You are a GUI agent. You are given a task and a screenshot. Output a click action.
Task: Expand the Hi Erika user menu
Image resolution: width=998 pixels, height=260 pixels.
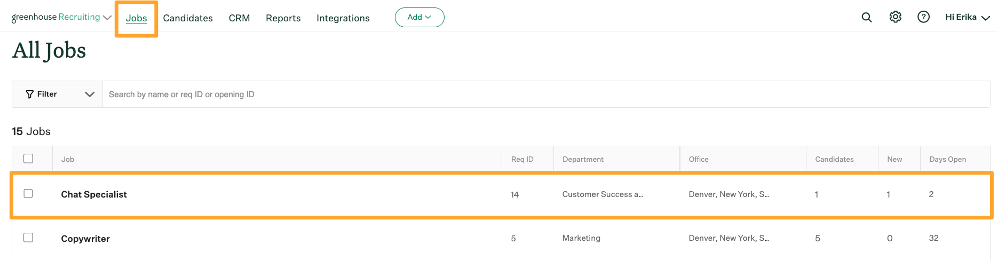[967, 17]
